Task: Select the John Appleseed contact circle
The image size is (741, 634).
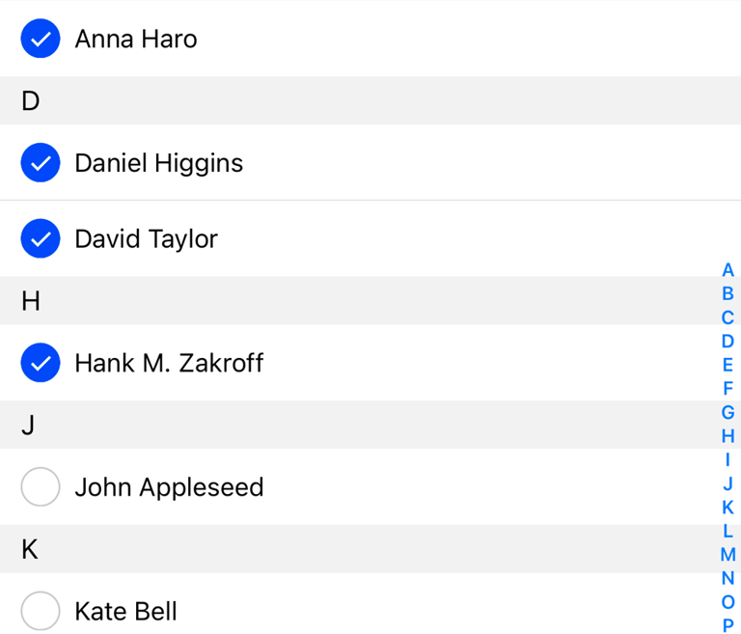Action: (x=41, y=486)
